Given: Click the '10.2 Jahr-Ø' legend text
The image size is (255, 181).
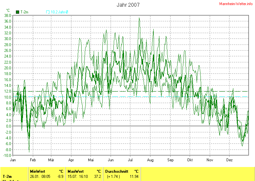Looking at the screenshot, I should pyautogui.click(x=60, y=12).
